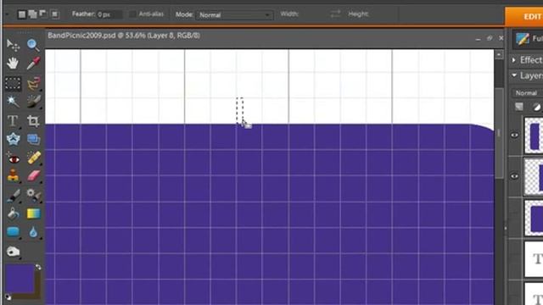Collapse the Layers panel
The image size is (543, 305).
pyautogui.click(x=514, y=75)
